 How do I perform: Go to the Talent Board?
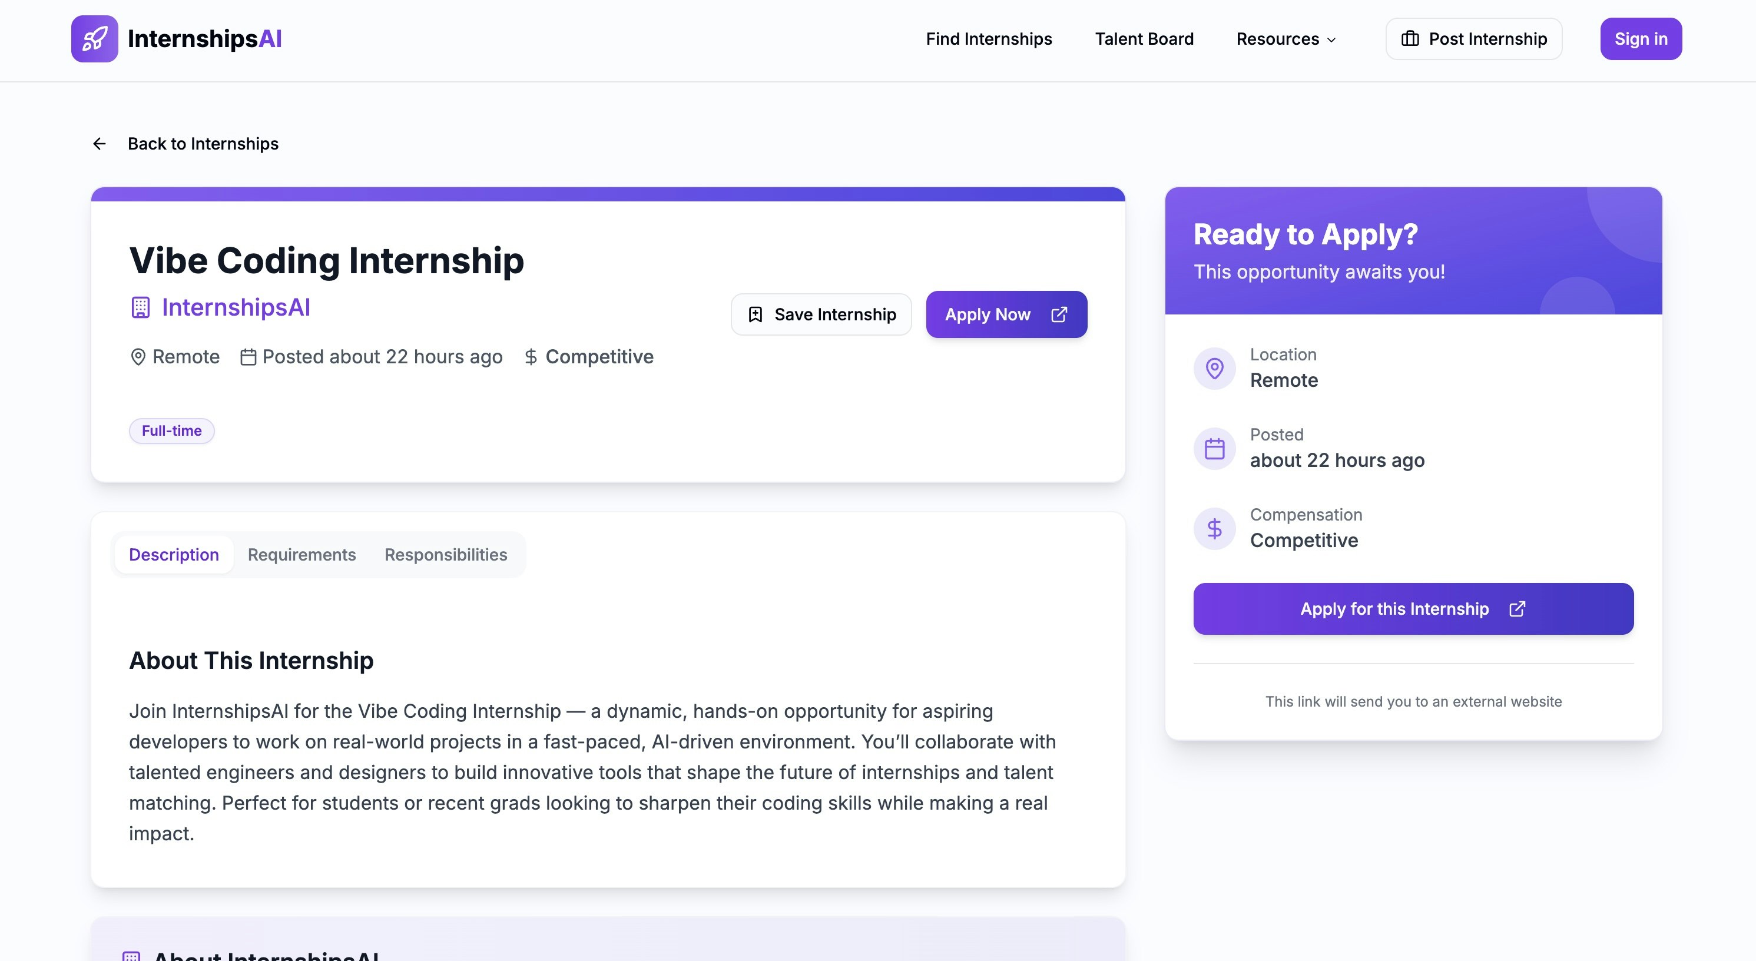click(1144, 39)
